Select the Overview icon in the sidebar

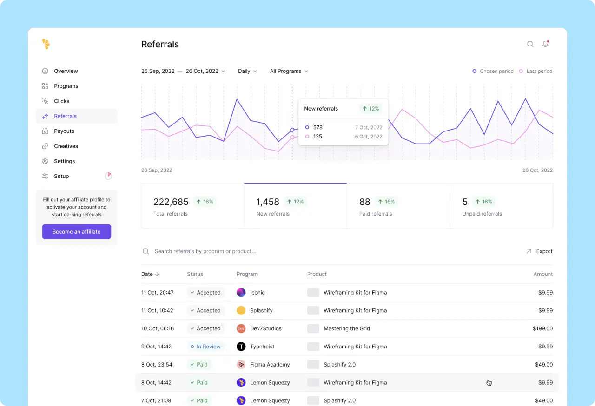coord(45,71)
